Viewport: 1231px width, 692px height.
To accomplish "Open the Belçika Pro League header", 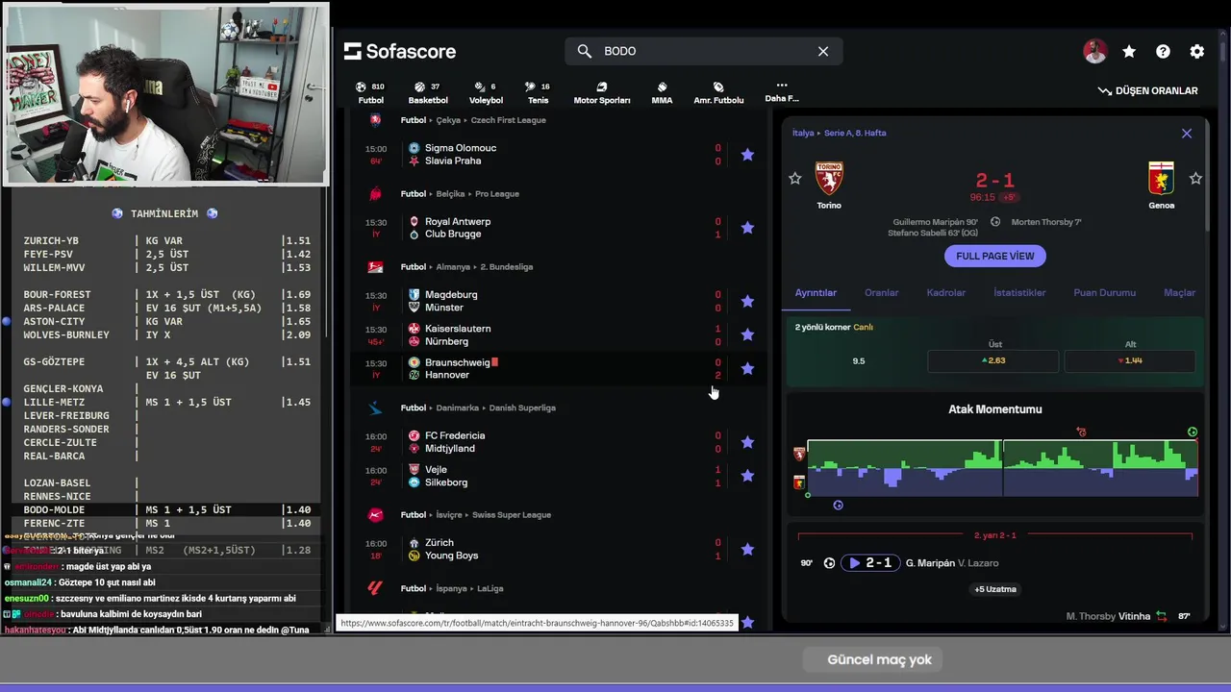I will click(497, 193).
